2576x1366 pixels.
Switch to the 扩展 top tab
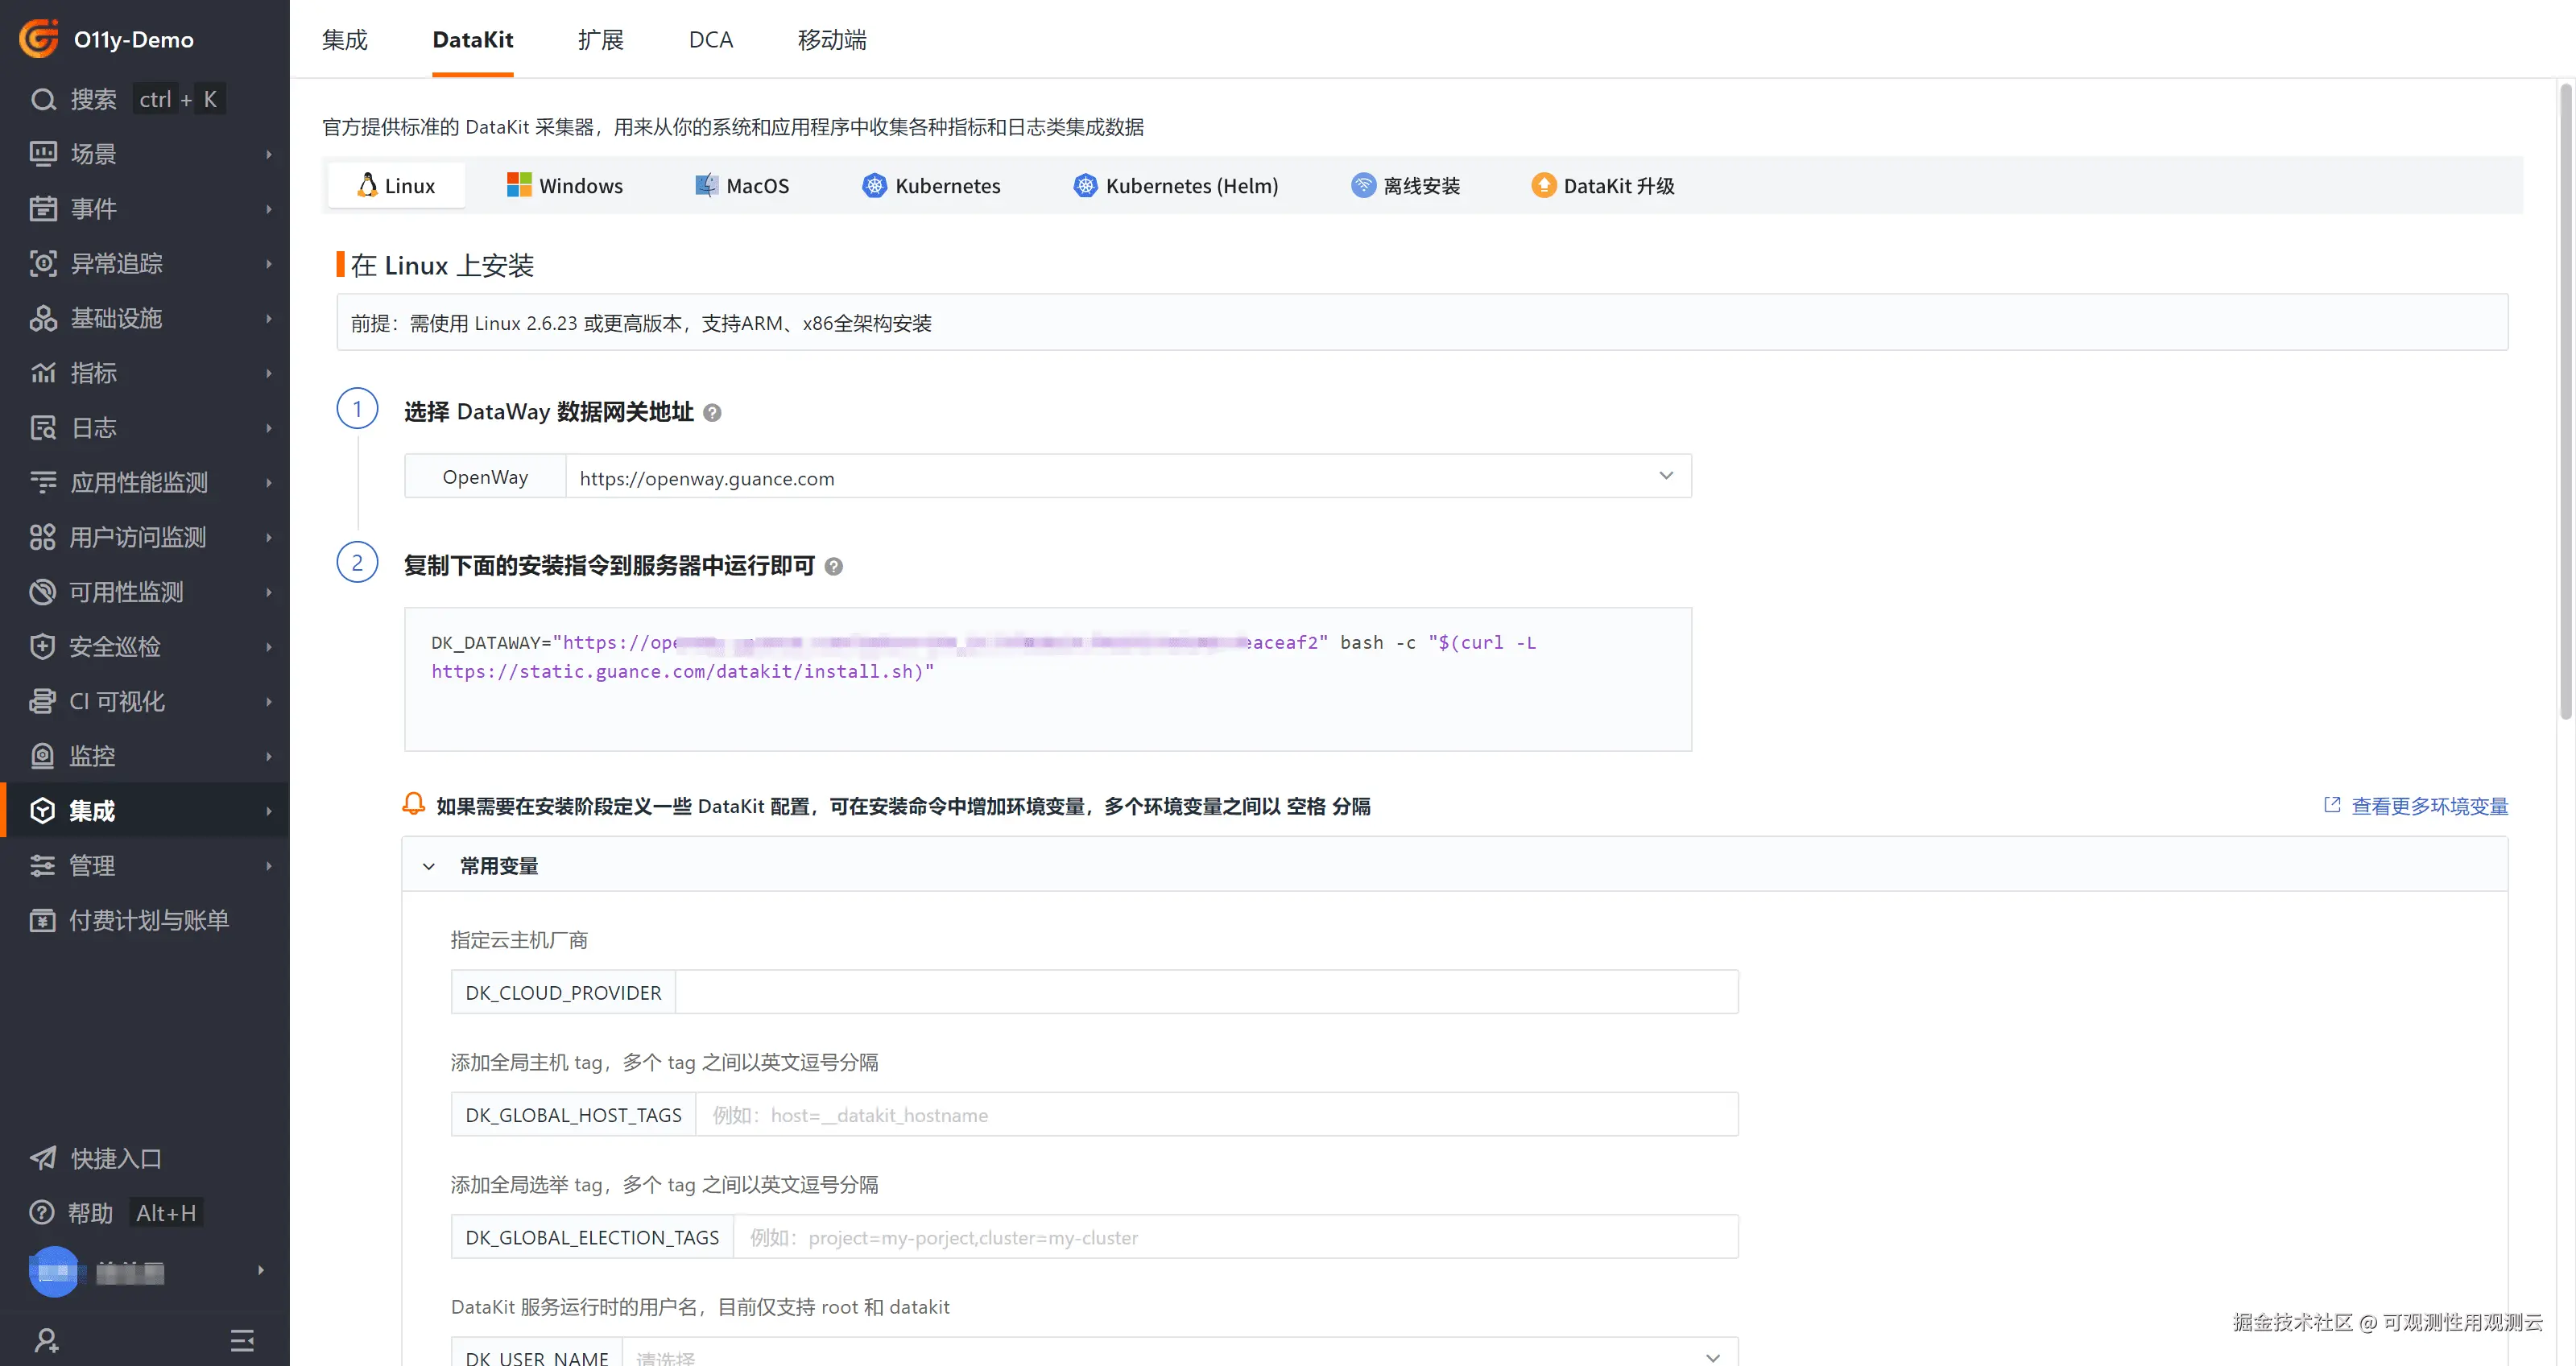pos(601,40)
